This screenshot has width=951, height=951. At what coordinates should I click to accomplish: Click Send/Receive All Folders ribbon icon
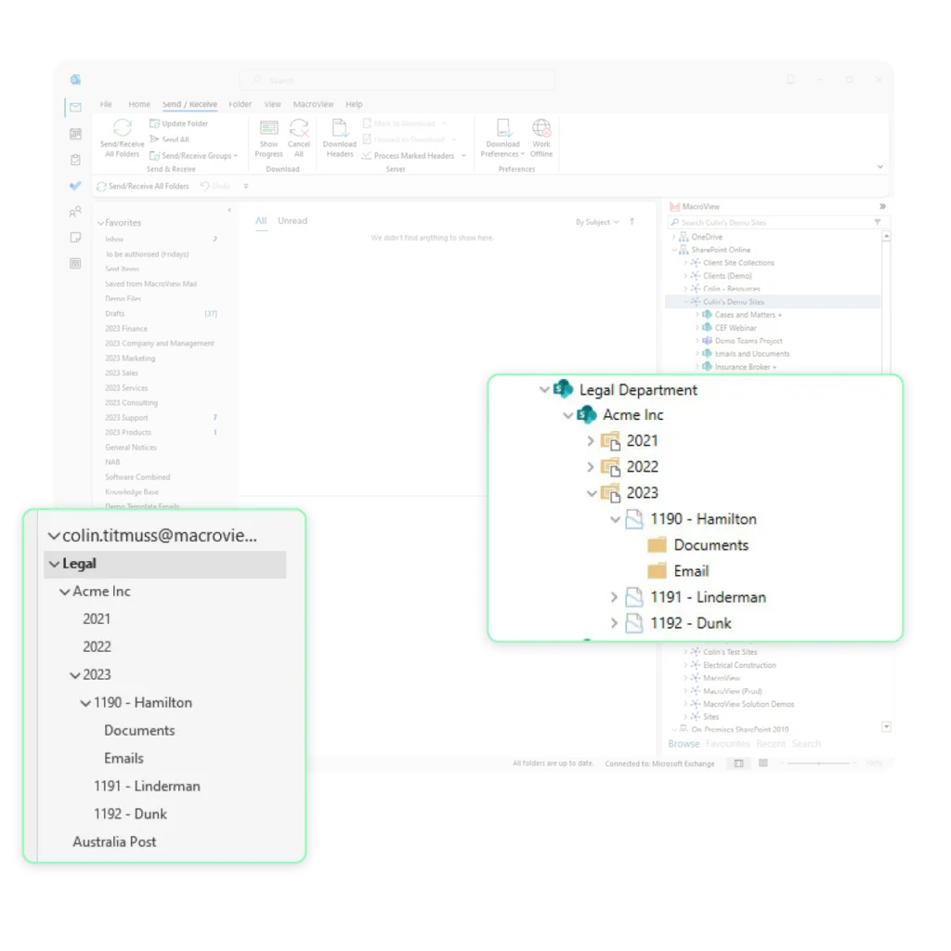click(x=122, y=128)
